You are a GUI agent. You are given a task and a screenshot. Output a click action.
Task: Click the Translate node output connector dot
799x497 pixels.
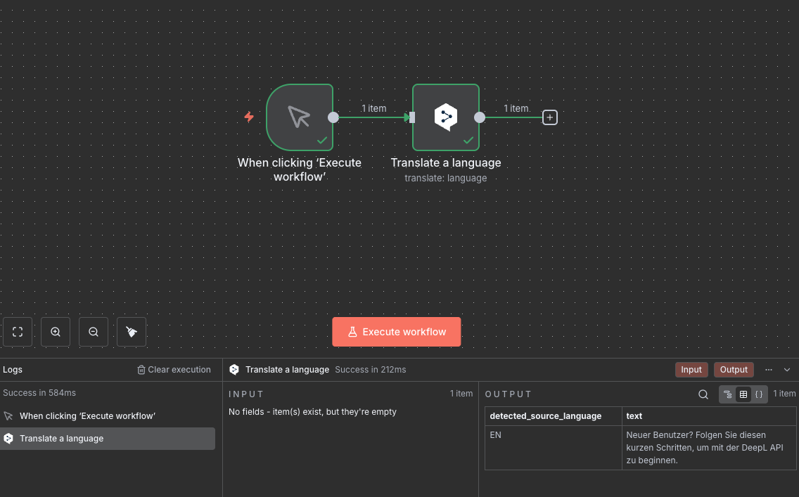[480, 117]
